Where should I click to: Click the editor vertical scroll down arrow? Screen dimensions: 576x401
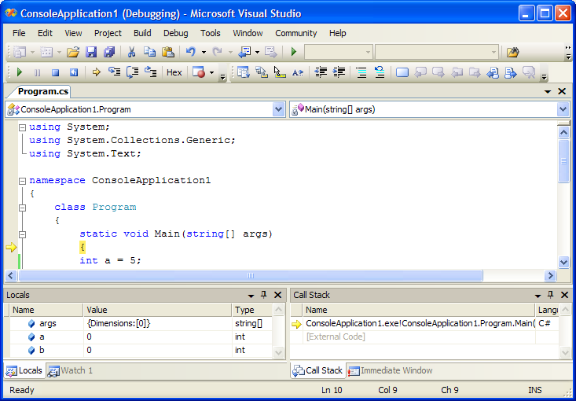pos(563,262)
